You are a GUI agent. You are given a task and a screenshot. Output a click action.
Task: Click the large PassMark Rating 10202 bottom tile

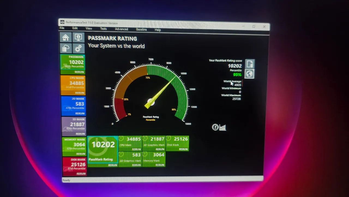103,151
